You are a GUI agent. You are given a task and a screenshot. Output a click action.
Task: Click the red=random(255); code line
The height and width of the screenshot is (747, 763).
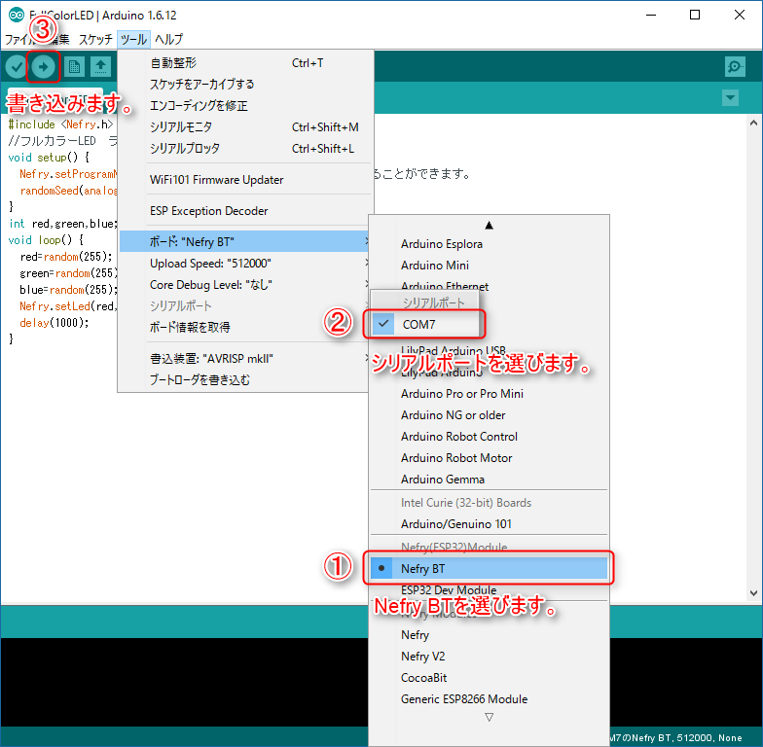tap(66, 257)
